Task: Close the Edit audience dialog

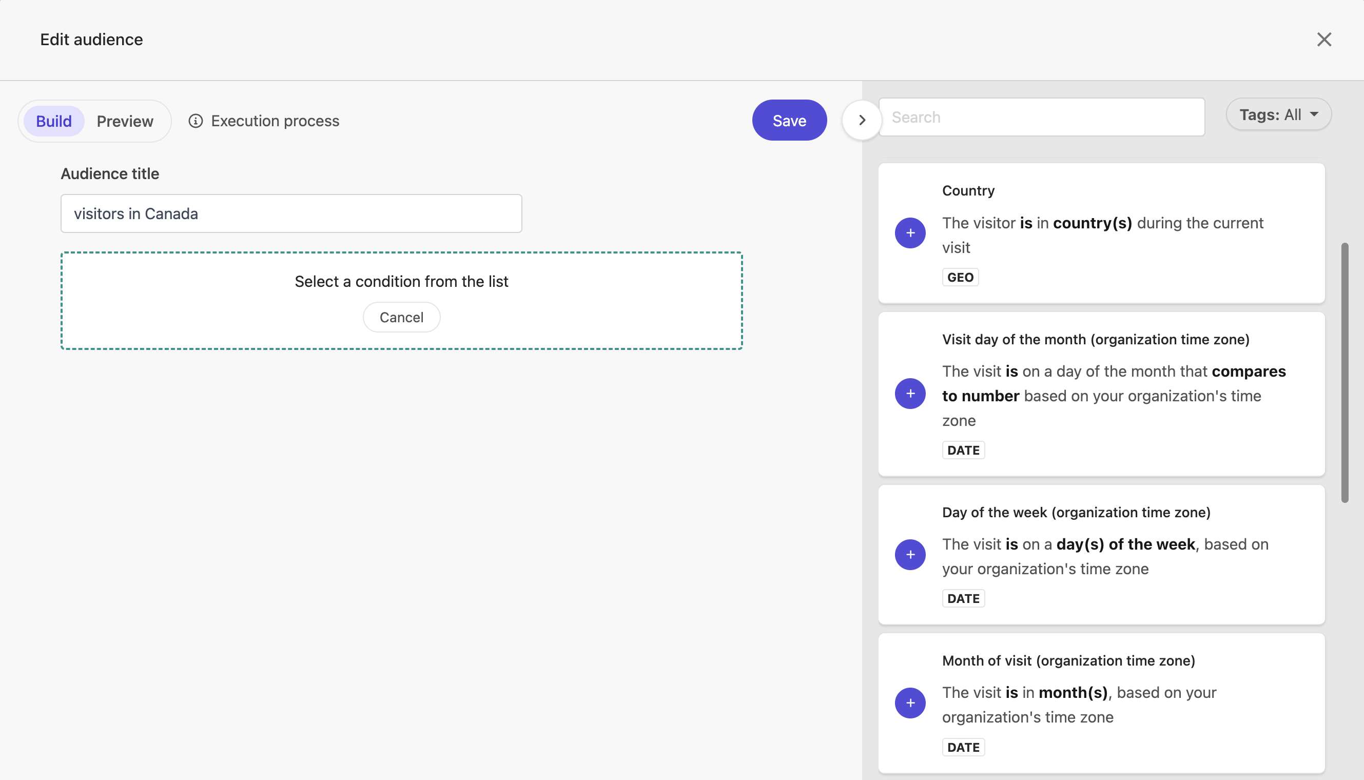Action: click(1324, 39)
